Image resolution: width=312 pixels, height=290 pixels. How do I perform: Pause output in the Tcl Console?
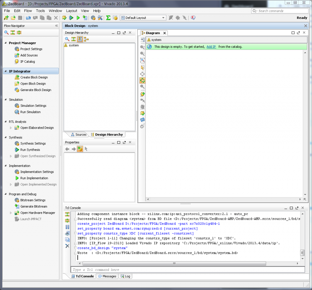(68, 227)
